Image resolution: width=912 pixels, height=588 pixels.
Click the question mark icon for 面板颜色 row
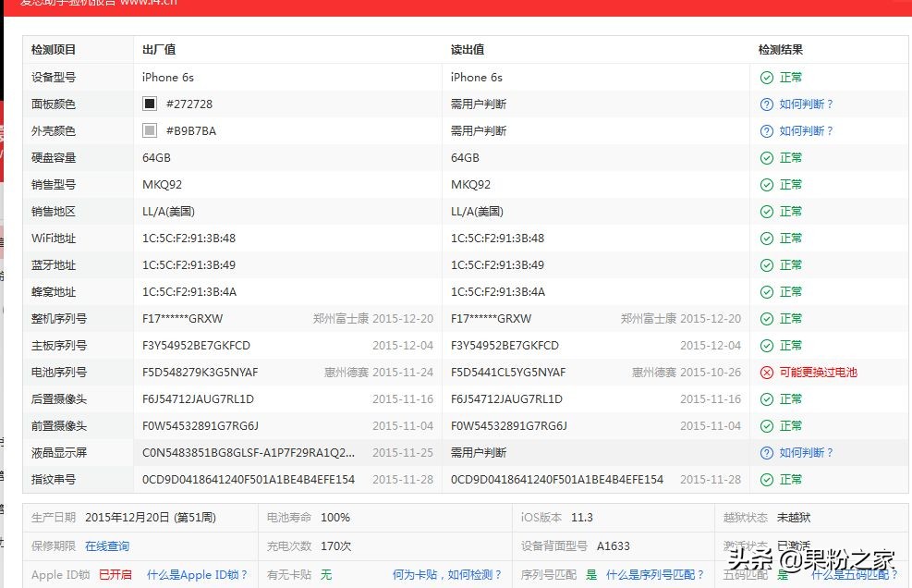(x=766, y=104)
